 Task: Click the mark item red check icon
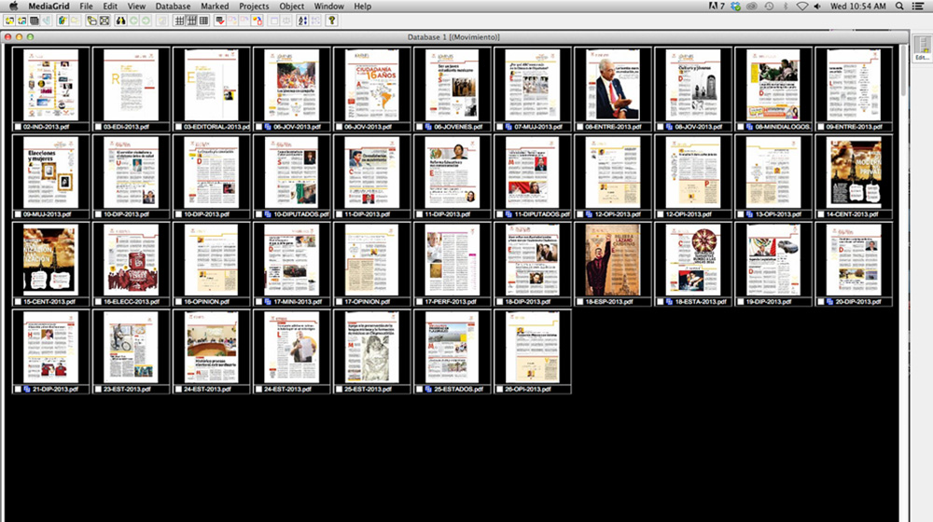coord(219,21)
